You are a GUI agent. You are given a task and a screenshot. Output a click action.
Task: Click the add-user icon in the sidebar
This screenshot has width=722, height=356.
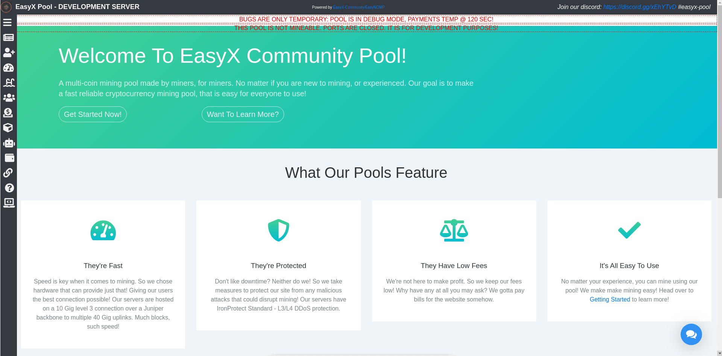9,53
